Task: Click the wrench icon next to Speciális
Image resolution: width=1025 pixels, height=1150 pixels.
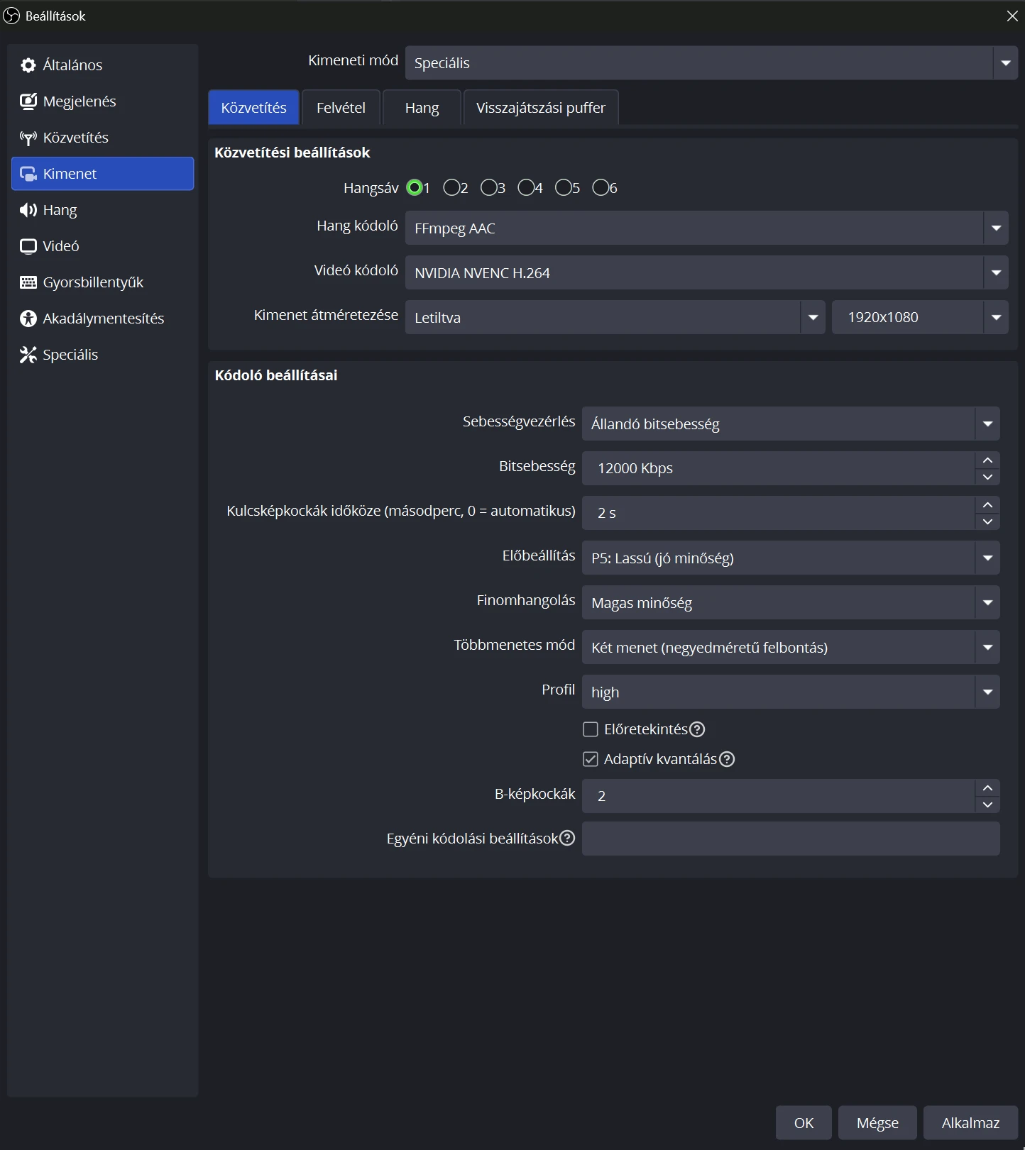Action: (x=28, y=355)
